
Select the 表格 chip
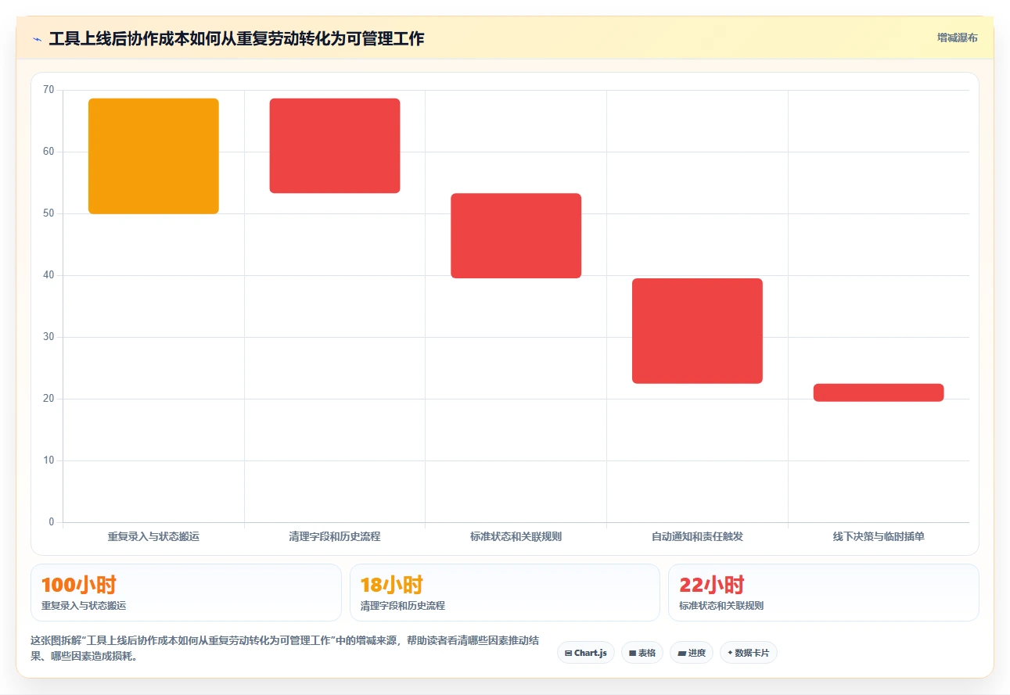642,653
